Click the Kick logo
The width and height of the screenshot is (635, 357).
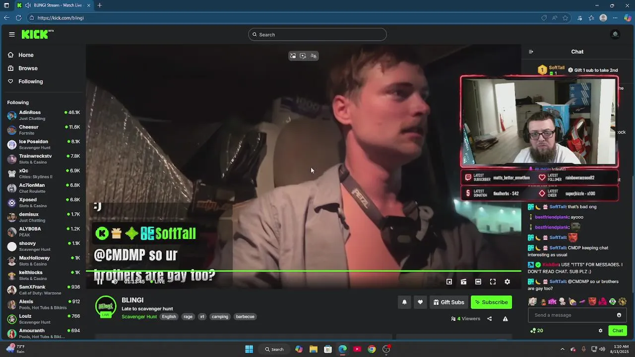[37, 34]
